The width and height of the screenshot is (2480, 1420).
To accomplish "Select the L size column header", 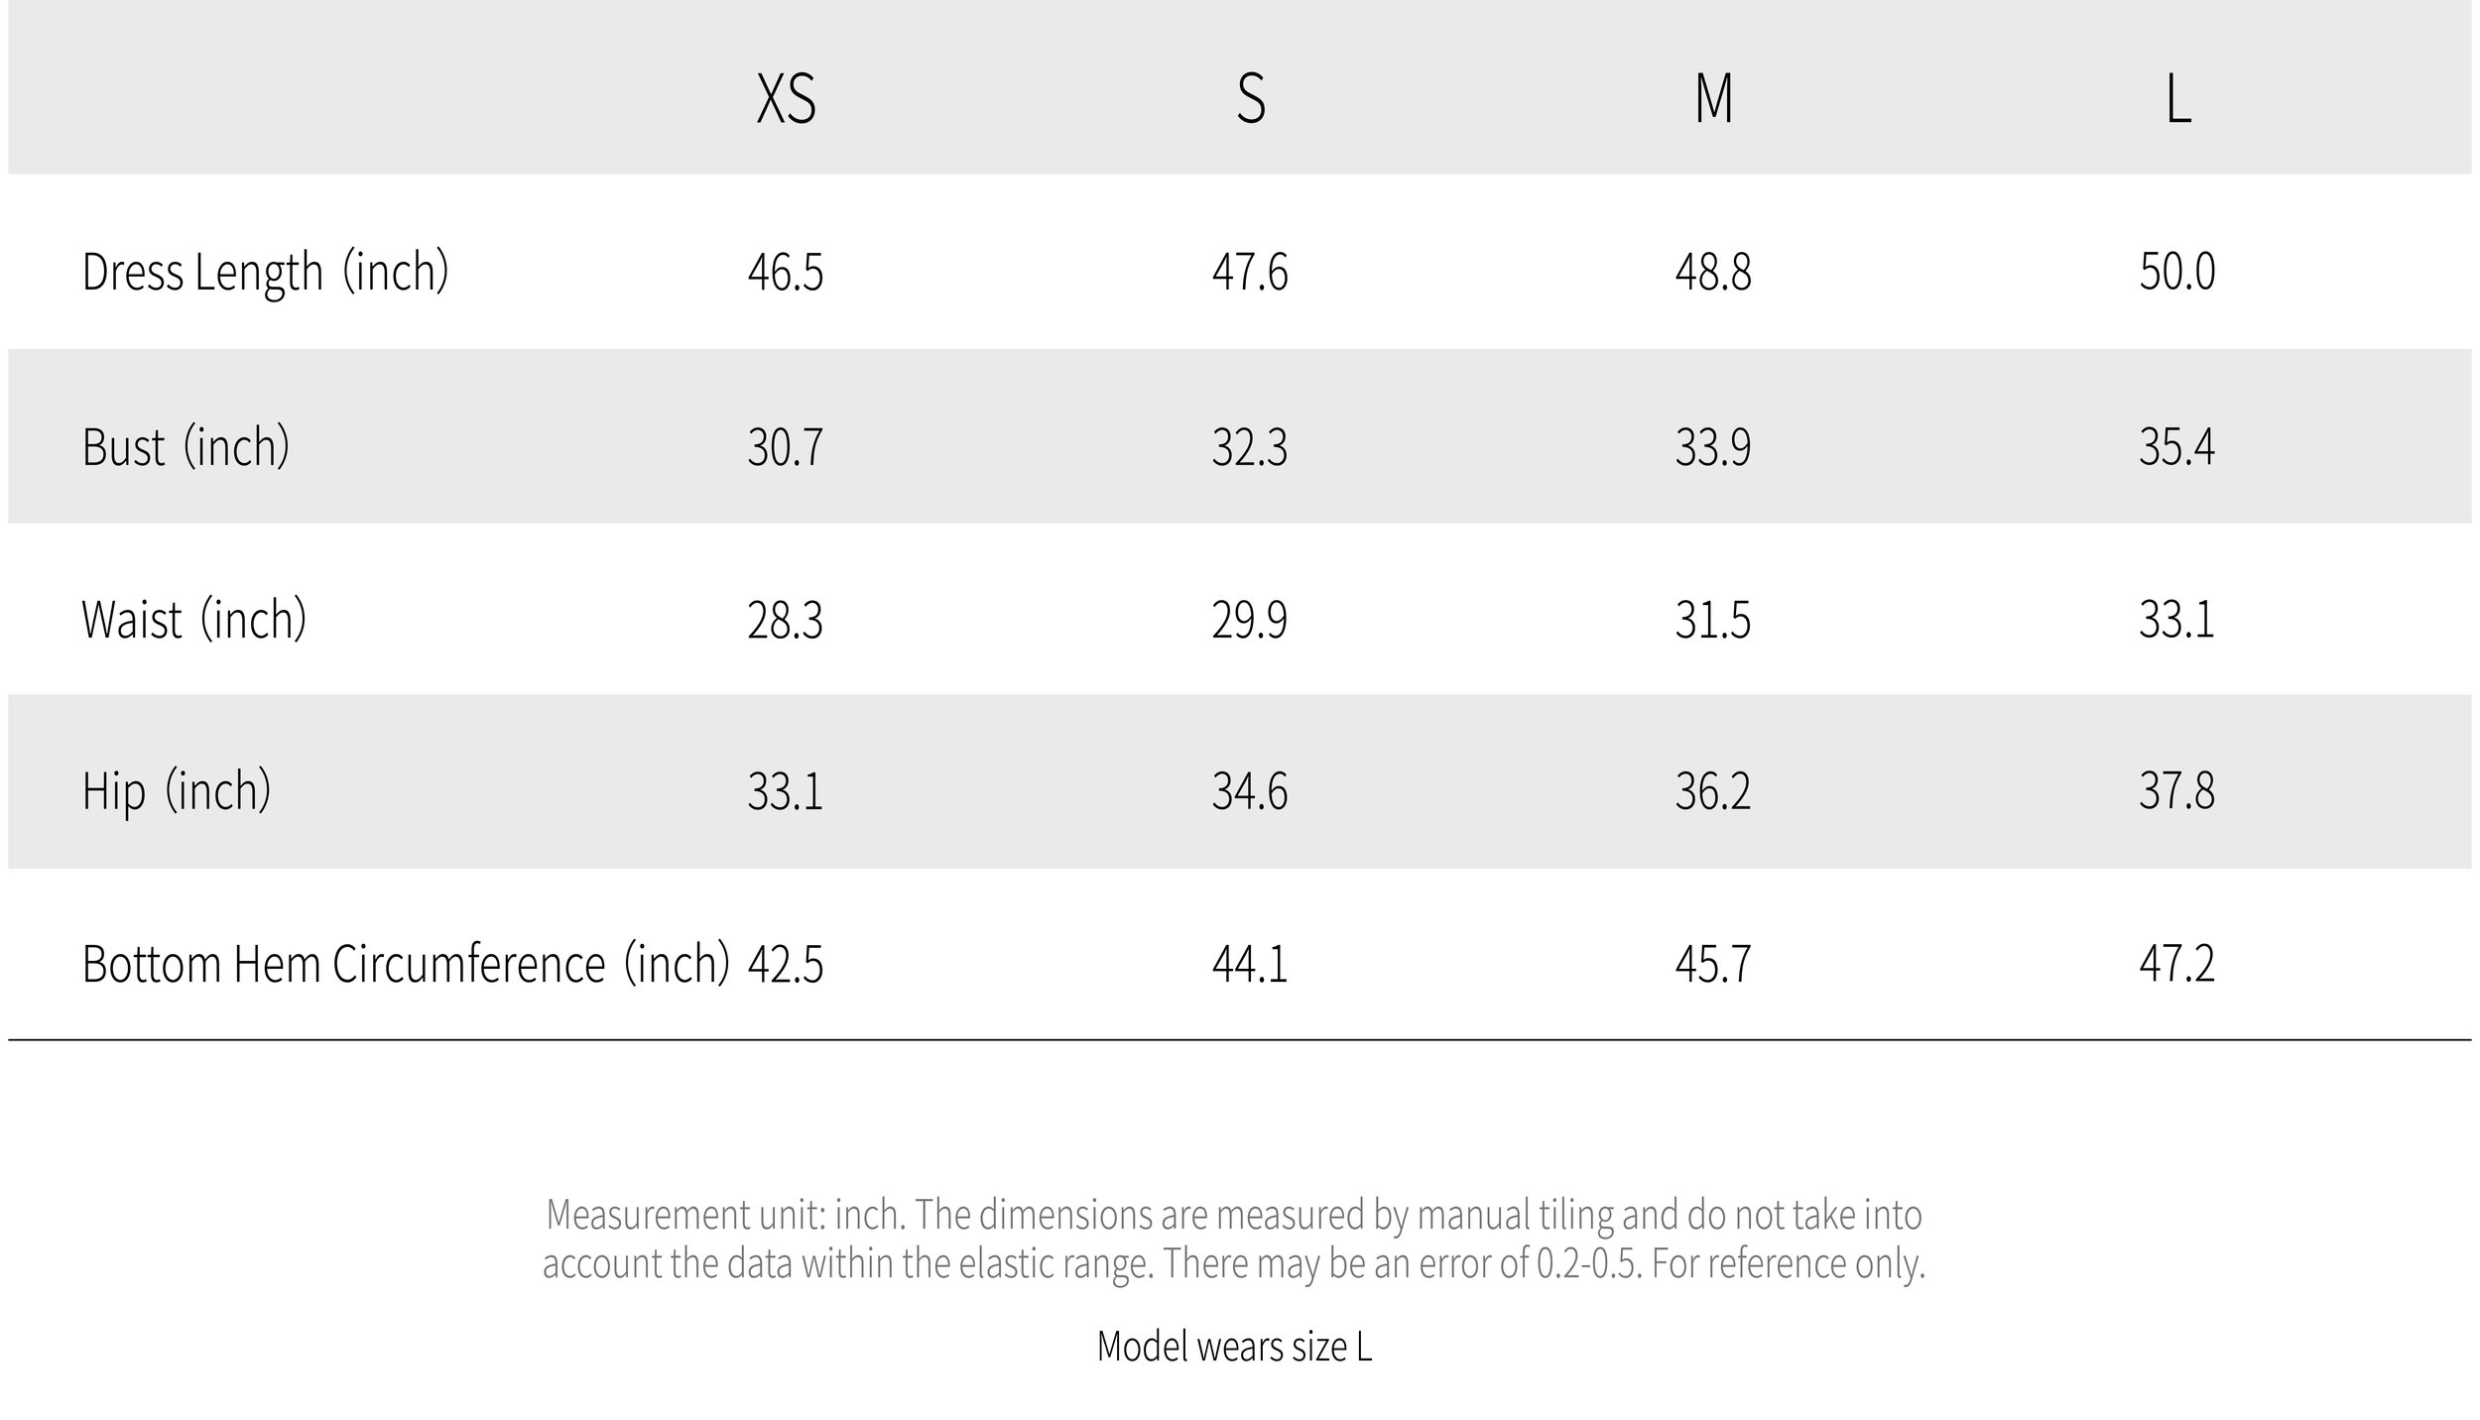I will [2177, 99].
